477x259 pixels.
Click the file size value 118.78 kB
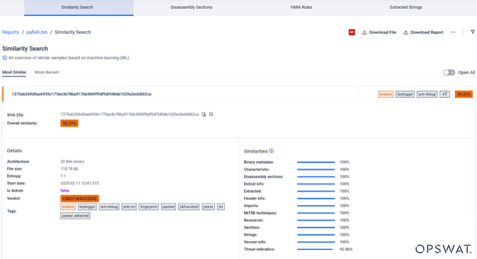[69, 169]
